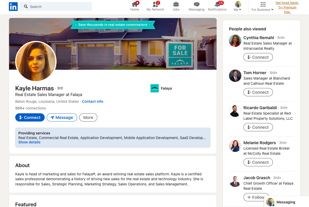This screenshot has height=207, width=309.
Task: Click the People also viewed heading
Action: 247,29
